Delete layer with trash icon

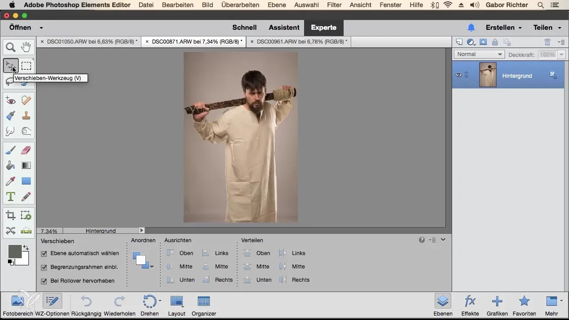click(548, 42)
